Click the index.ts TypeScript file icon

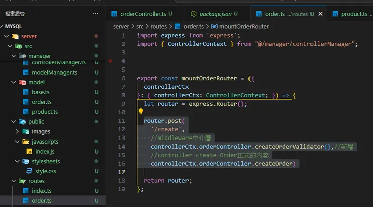(26, 191)
